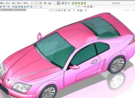The height and width of the screenshot is (98, 135).
Task: Click the Apply Scene icon
Action: [81, 10]
